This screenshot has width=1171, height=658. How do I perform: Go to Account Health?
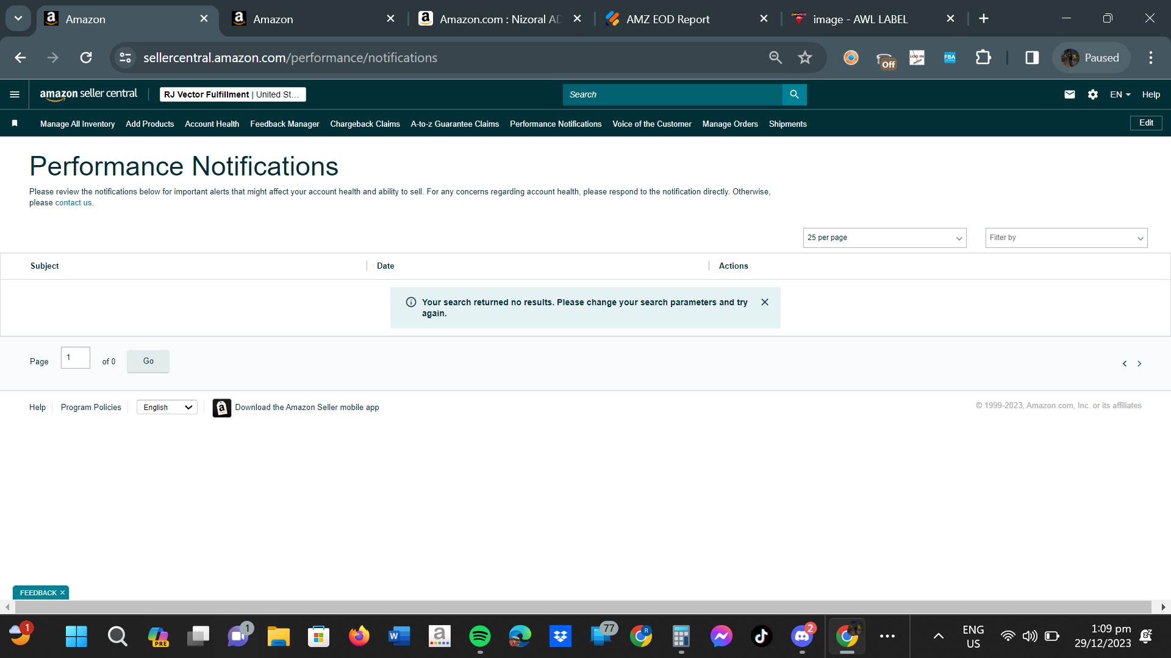[x=212, y=124]
